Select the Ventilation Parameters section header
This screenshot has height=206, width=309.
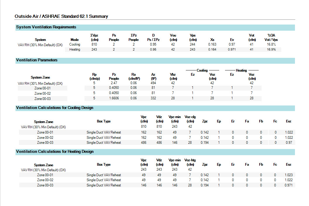pyautogui.click(x=37, y=60)
